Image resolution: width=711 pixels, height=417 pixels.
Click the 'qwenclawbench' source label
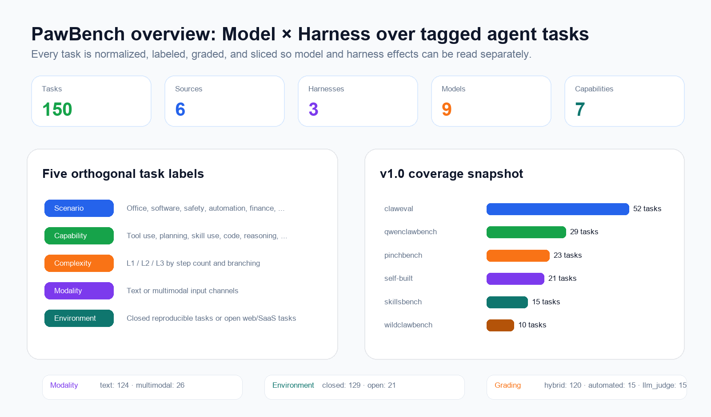tap(411, 232)
